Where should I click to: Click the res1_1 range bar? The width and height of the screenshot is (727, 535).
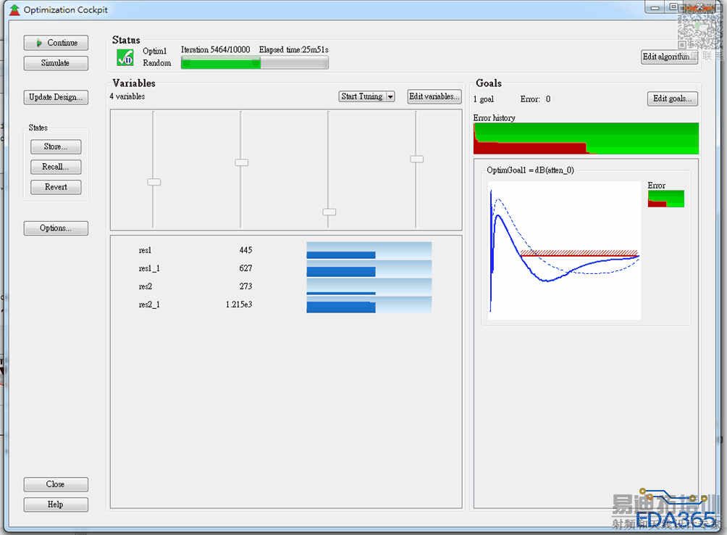point(369,269)
